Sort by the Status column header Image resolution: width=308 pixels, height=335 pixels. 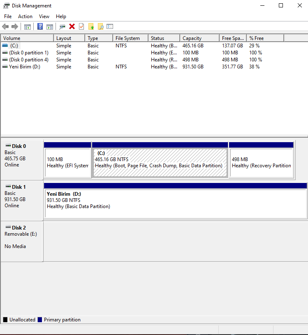tap(164, 38)
